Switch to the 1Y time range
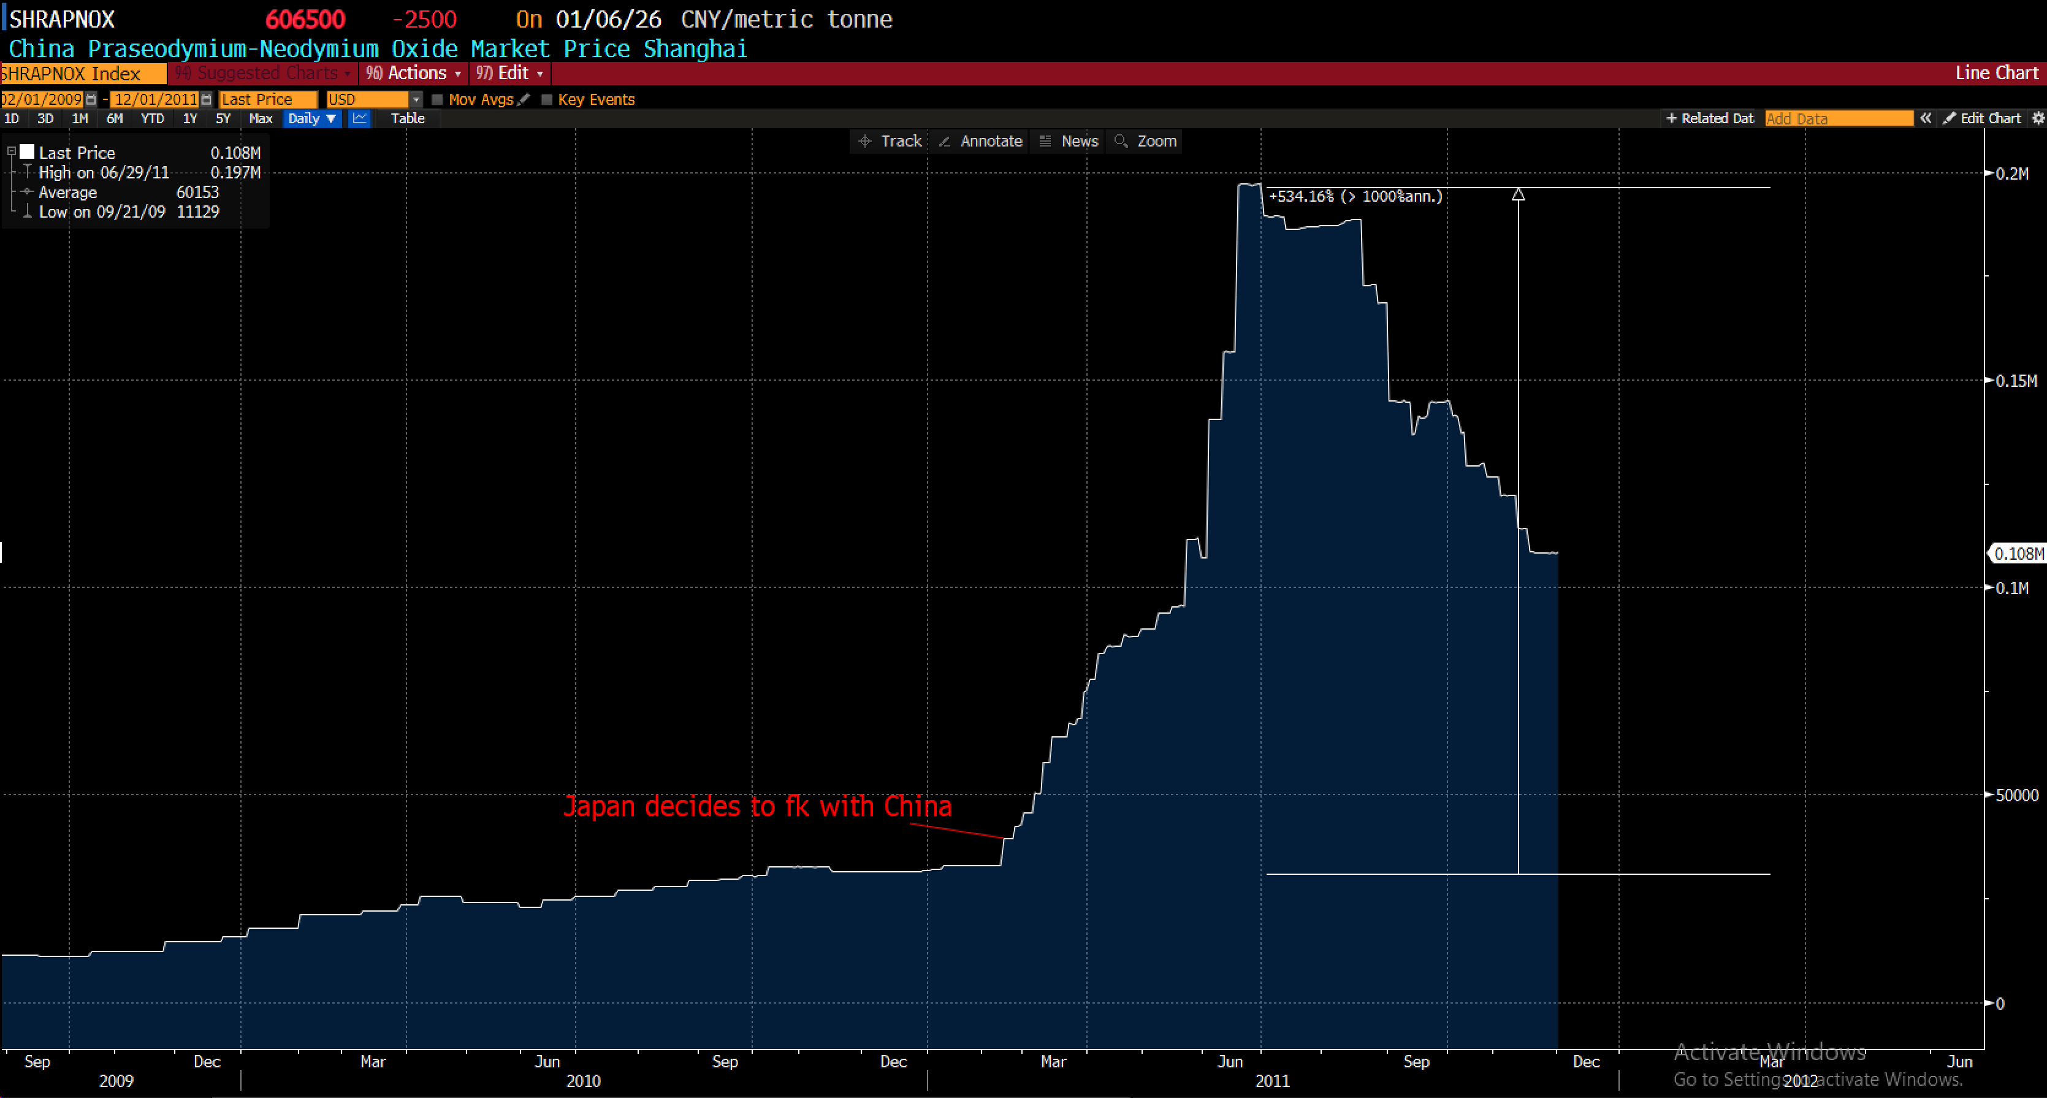The height and width of the screenshot is (1098, 2047). pos(190,118)
